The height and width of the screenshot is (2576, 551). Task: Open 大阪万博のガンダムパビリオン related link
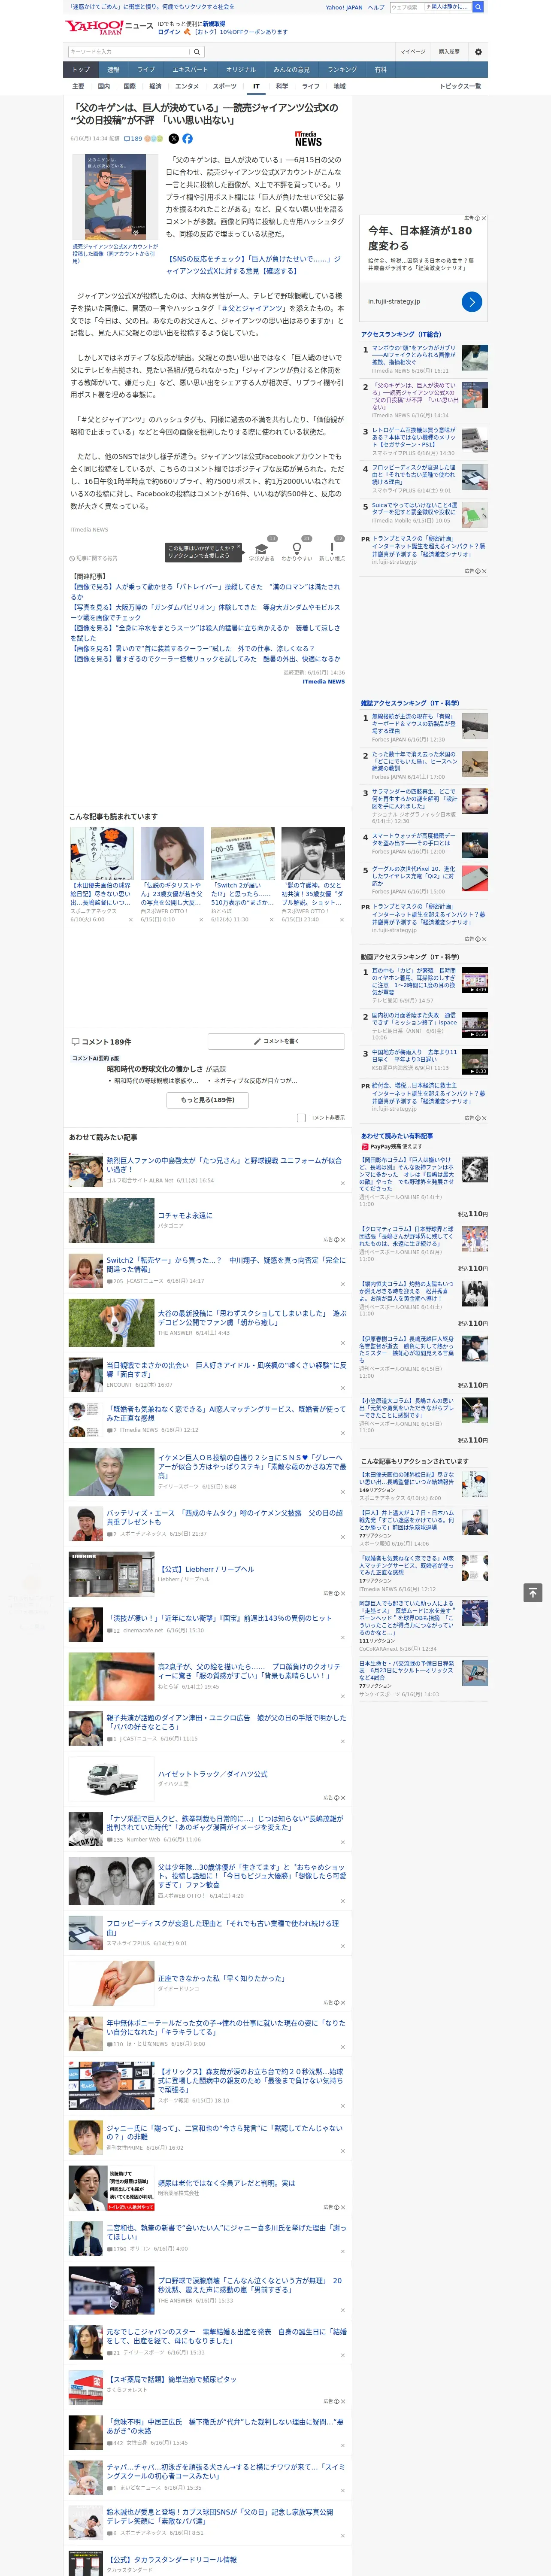pyautogui.click(x=205, y=612)
